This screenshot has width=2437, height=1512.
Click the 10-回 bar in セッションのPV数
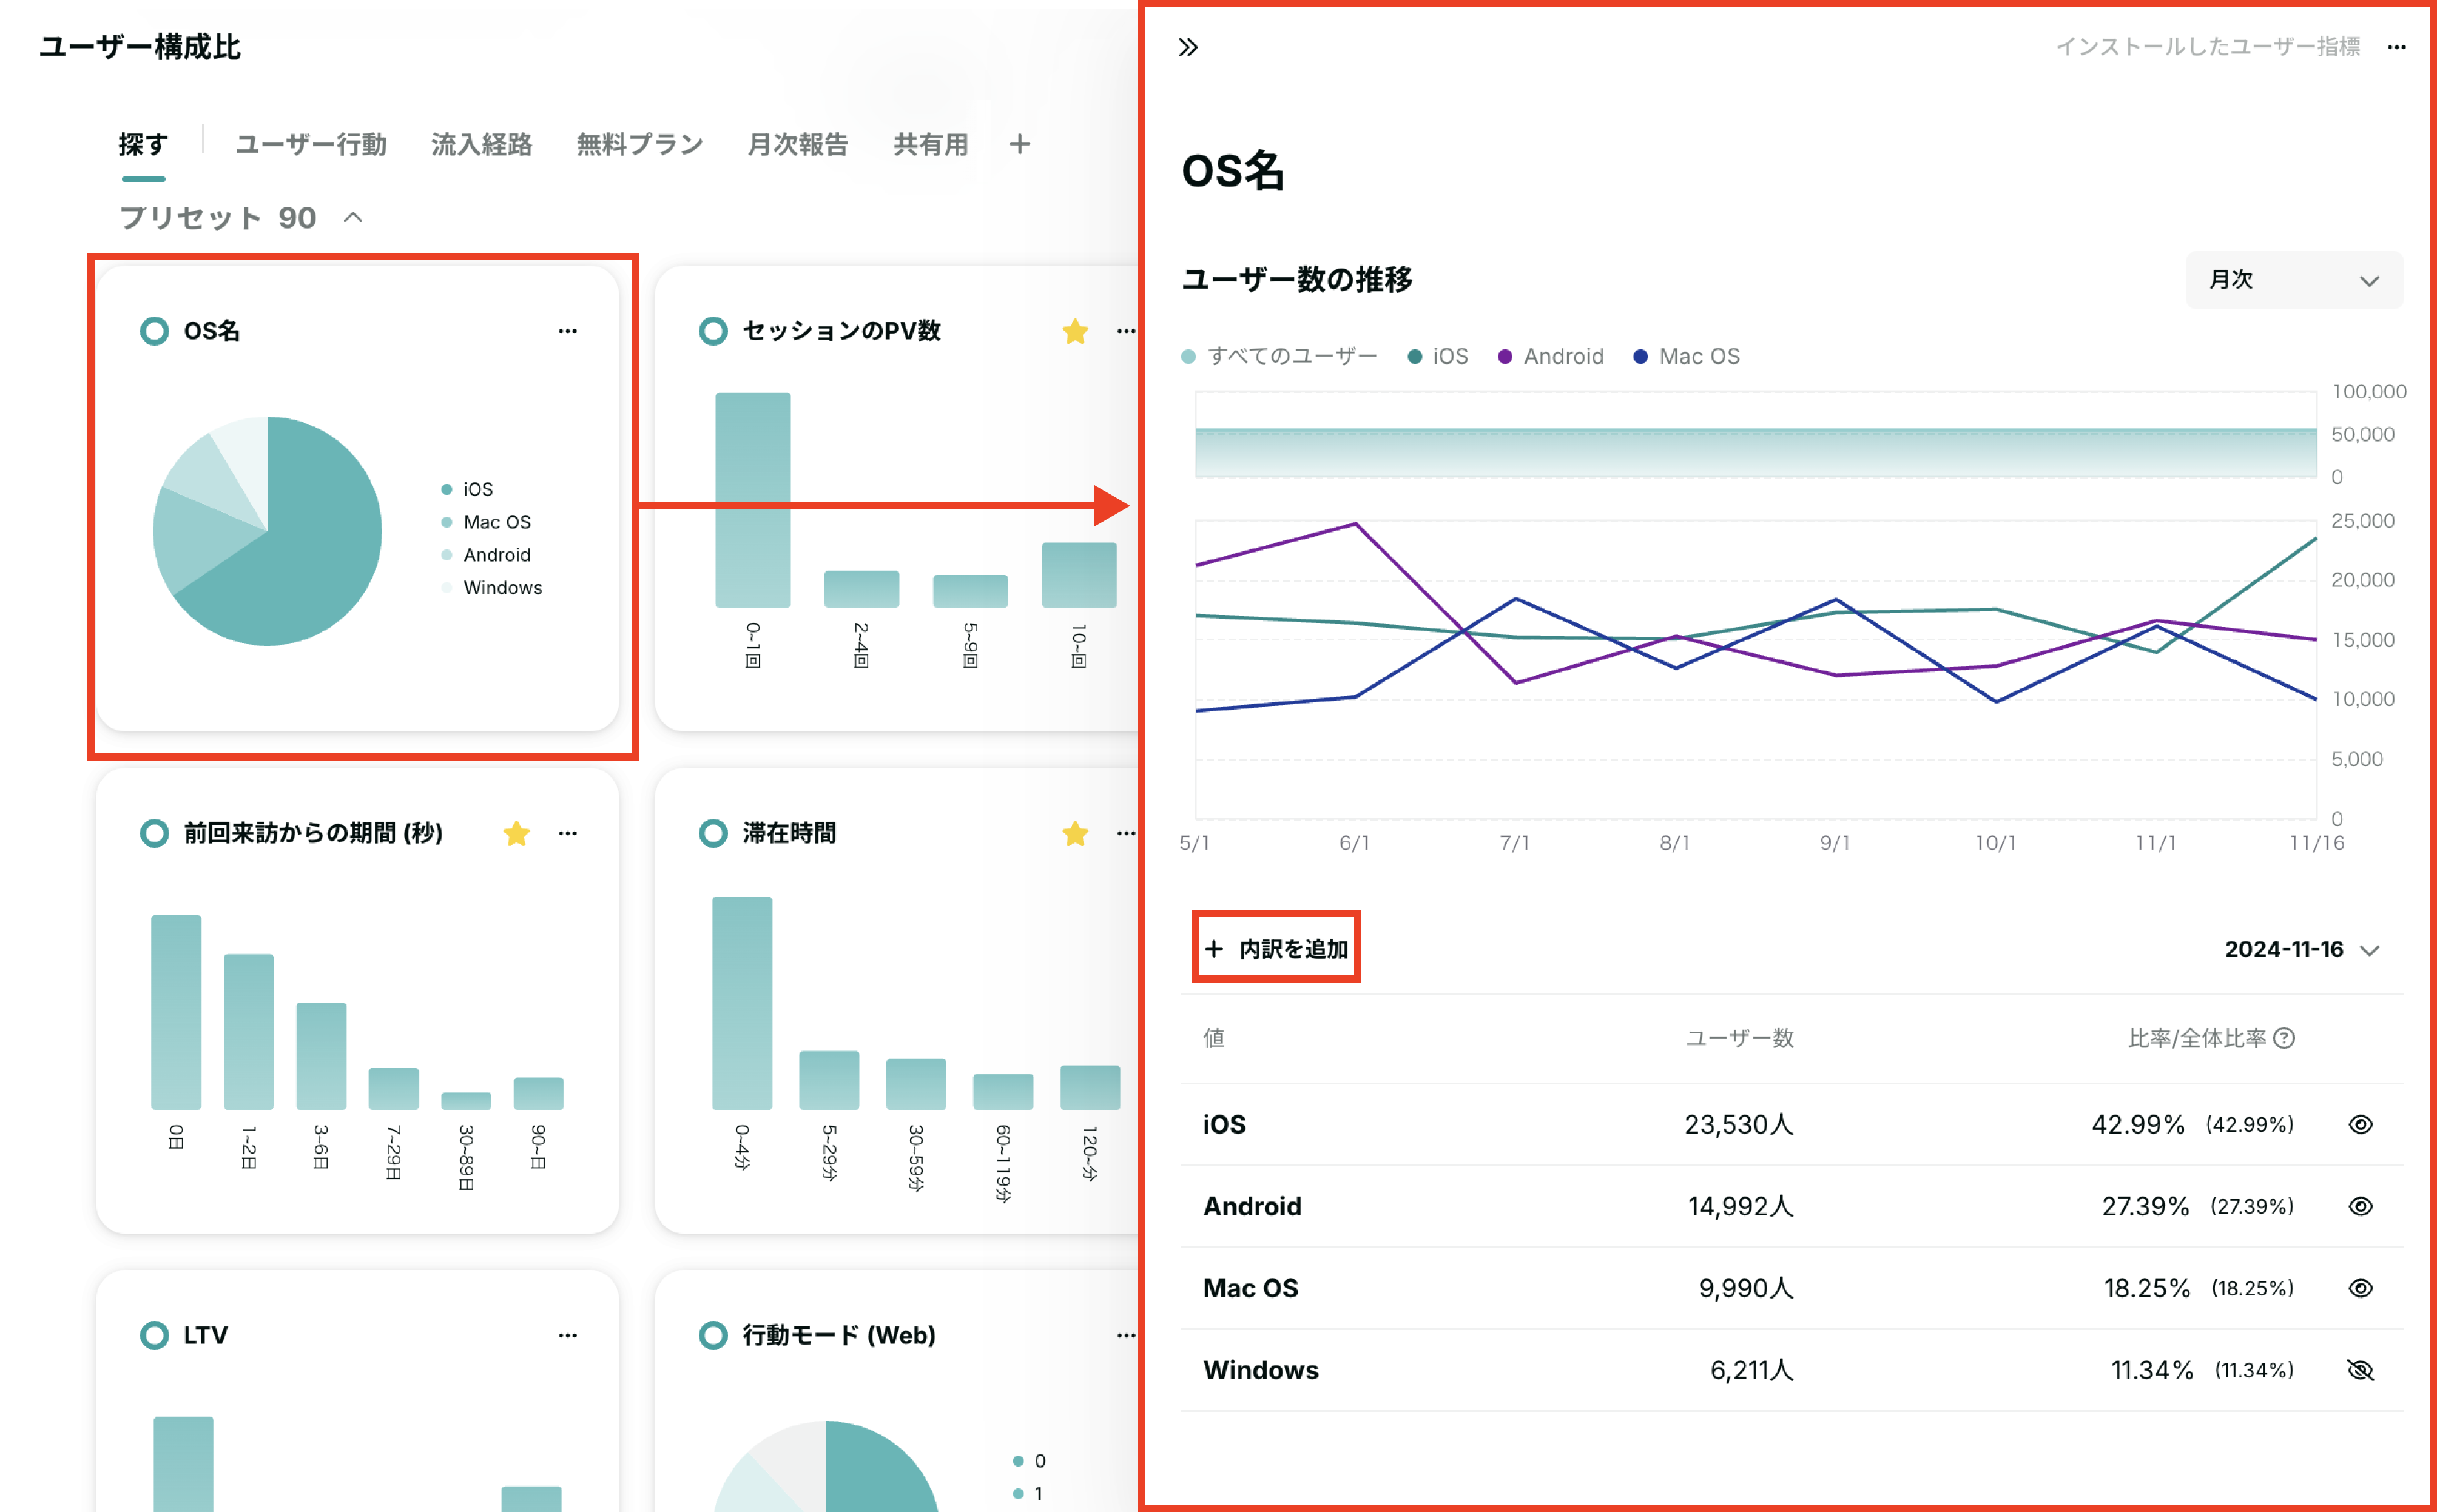click(x=1079, y=575)
